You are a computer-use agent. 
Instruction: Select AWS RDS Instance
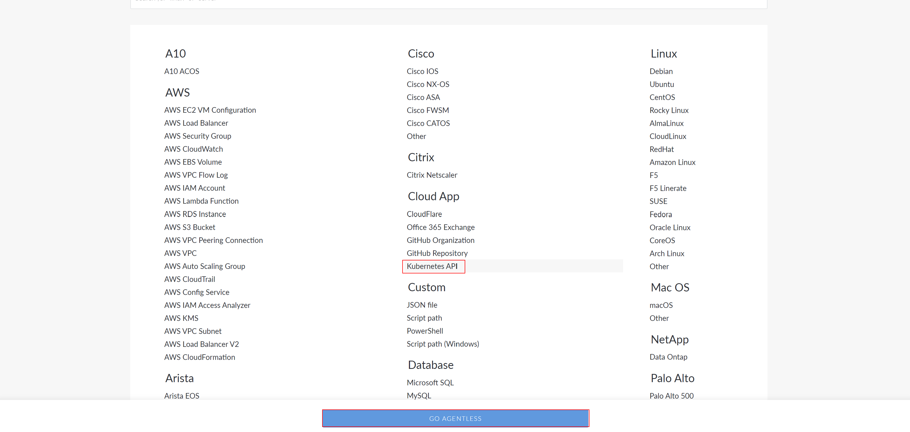[195, 214]
